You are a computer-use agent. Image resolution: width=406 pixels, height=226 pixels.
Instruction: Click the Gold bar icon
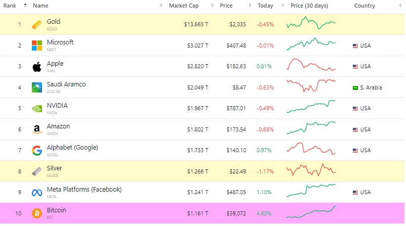click(x=37, y=25)
